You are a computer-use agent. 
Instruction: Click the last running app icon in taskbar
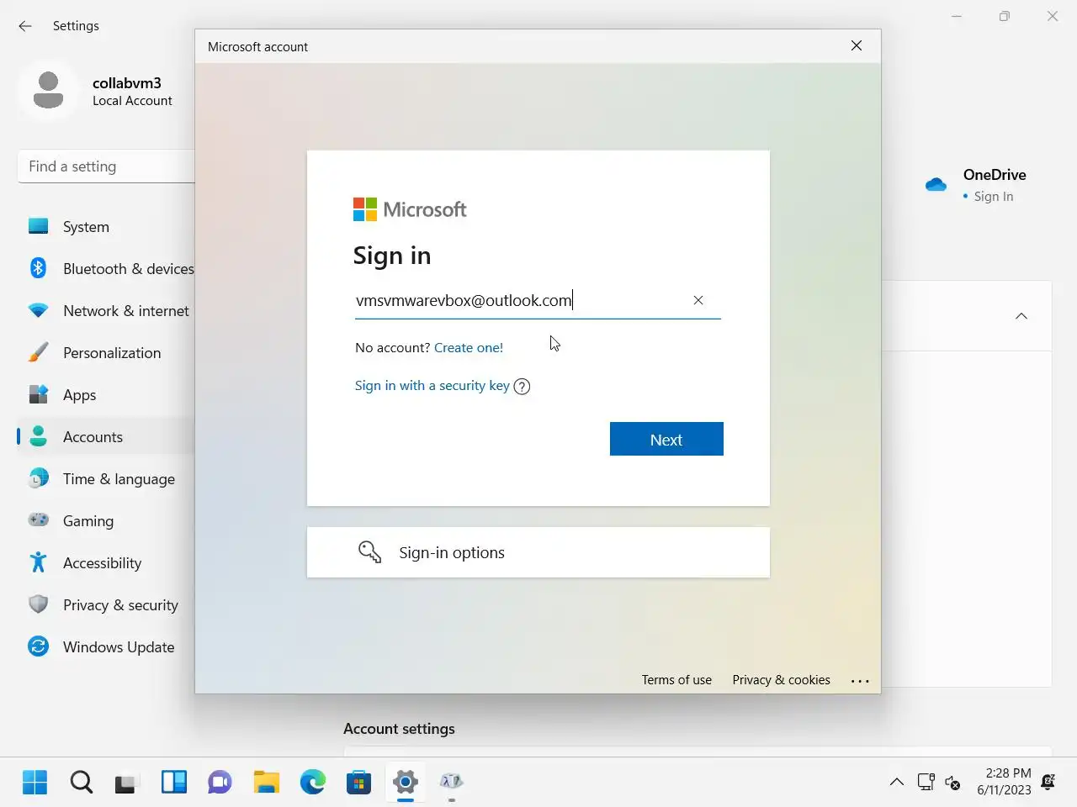point(452,782)
